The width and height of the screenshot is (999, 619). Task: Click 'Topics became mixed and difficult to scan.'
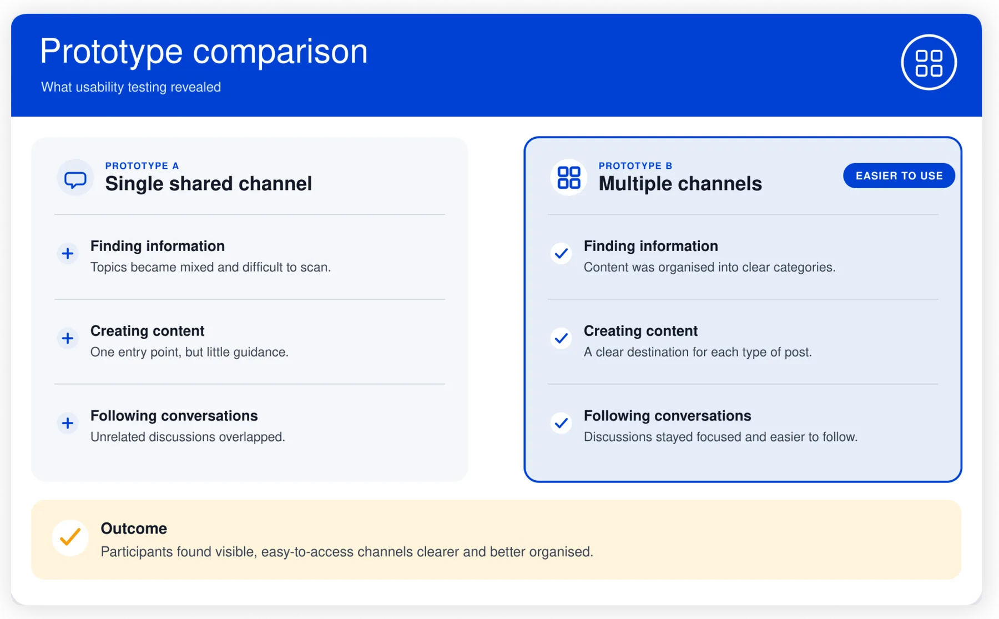(x=211, y=267)
